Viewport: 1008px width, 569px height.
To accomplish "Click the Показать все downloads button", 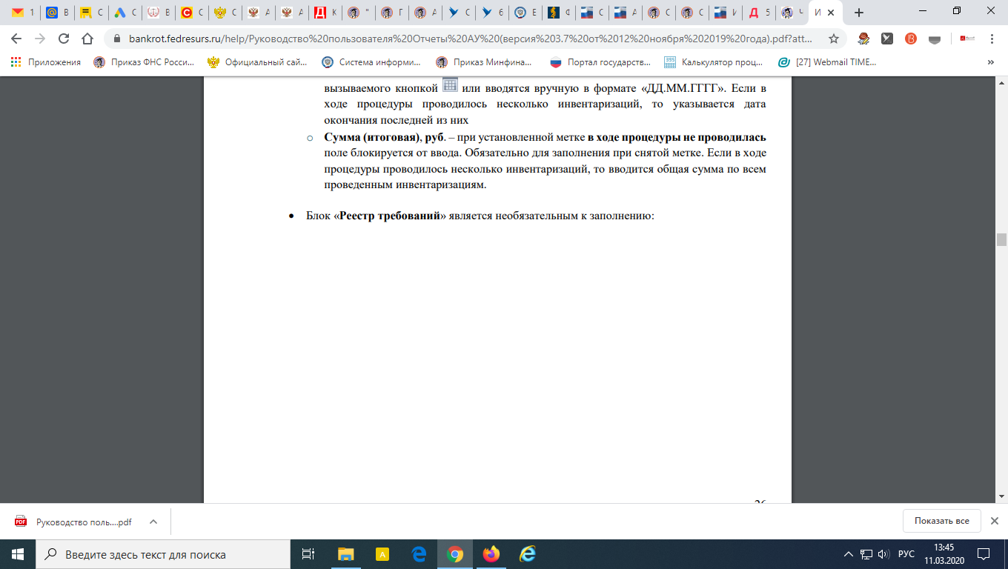I will 941,521.
